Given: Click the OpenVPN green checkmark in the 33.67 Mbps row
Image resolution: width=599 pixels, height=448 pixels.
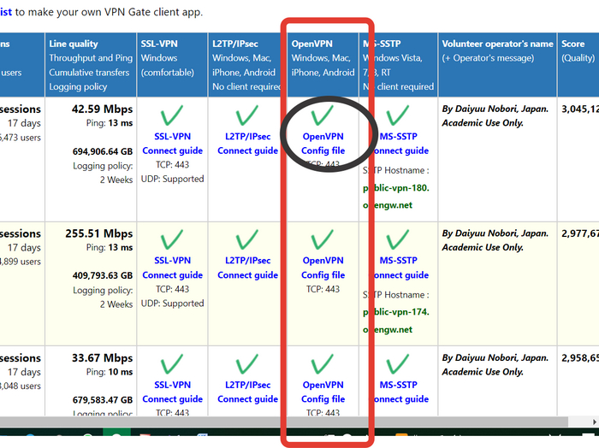Looking at the screenshot, I should [x=323, y=364].
